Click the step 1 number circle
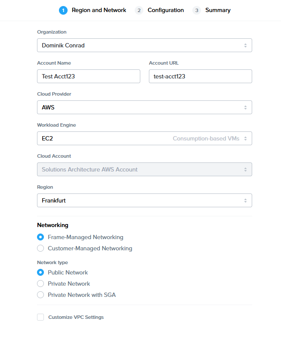 click(63, 10)
